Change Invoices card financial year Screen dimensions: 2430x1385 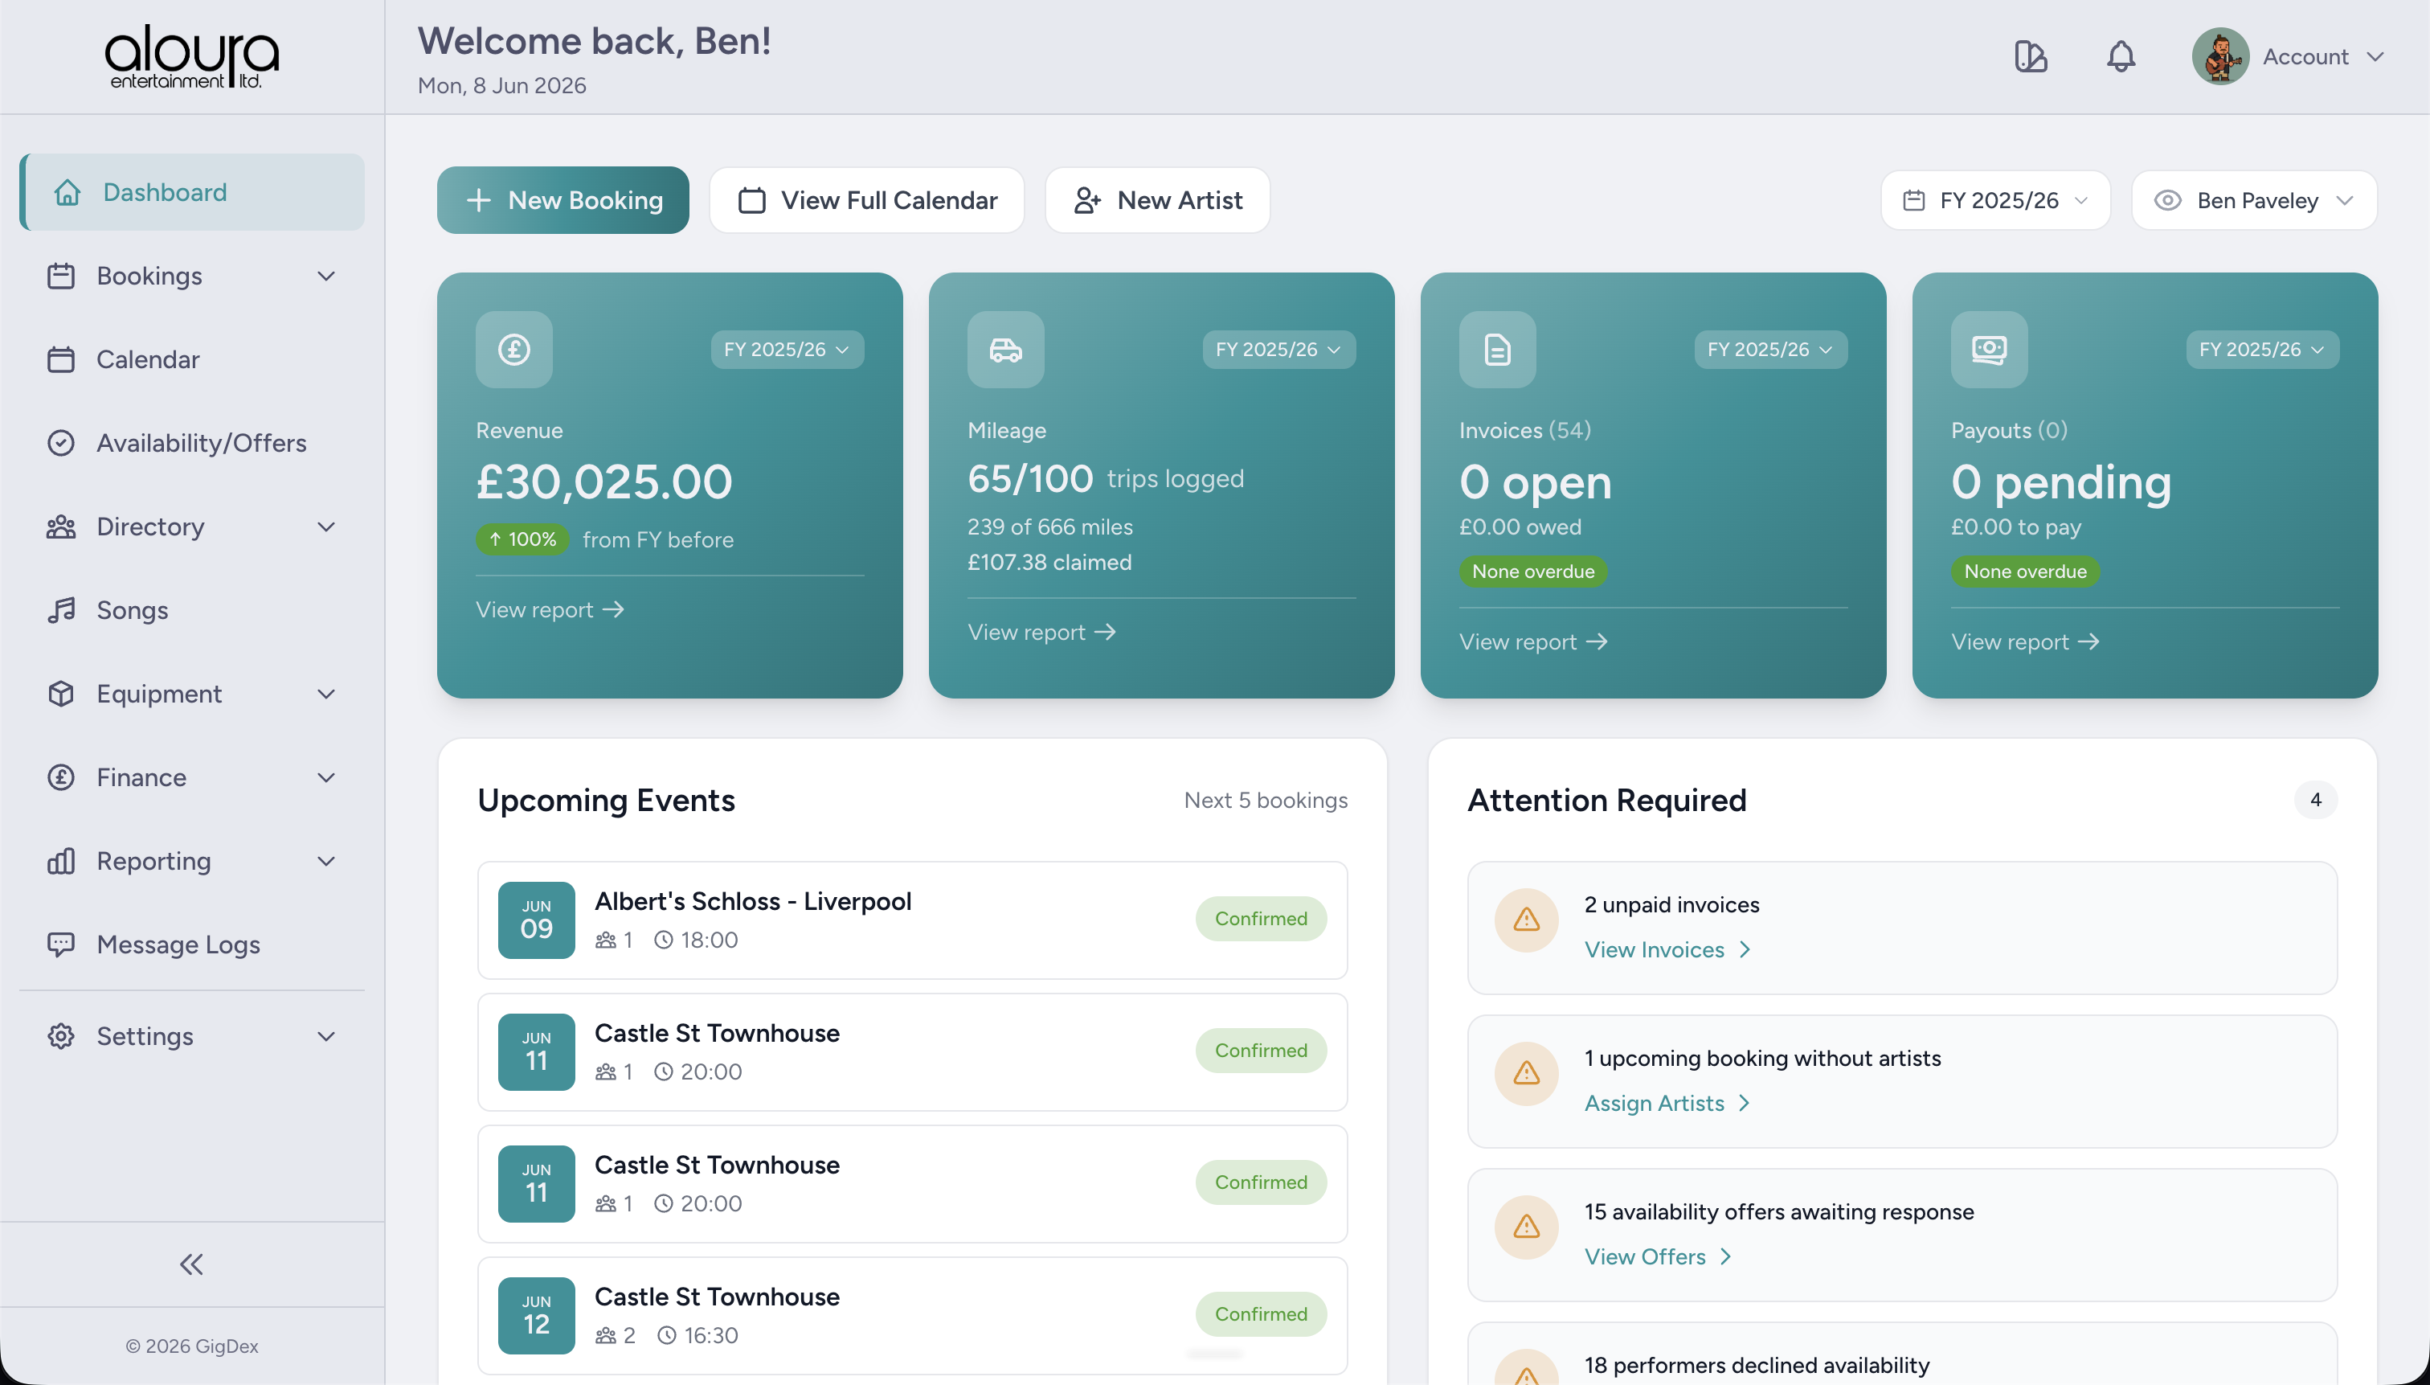click(x=1770, y=349)
